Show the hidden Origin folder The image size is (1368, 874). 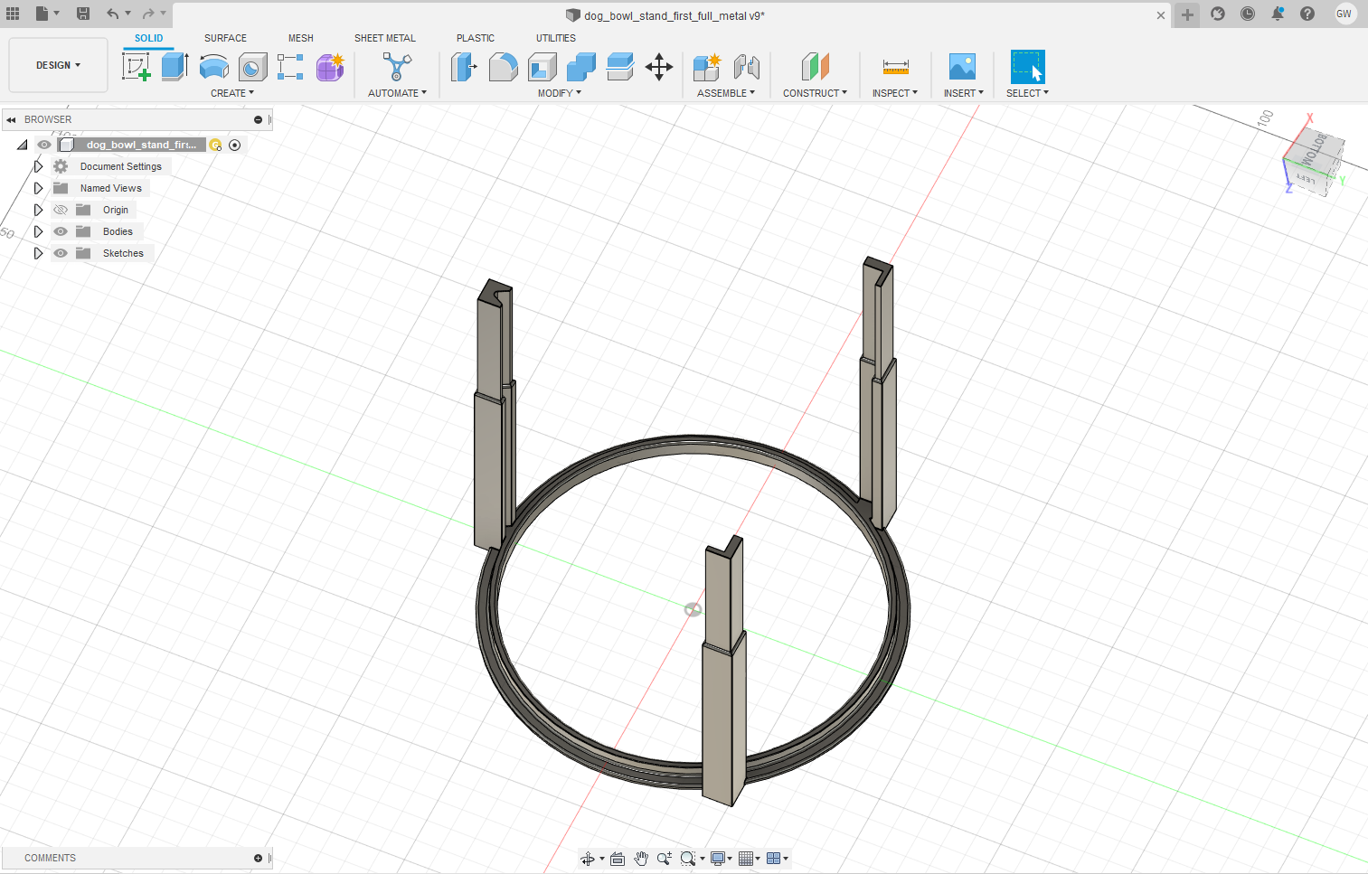[x=61, y=210]
